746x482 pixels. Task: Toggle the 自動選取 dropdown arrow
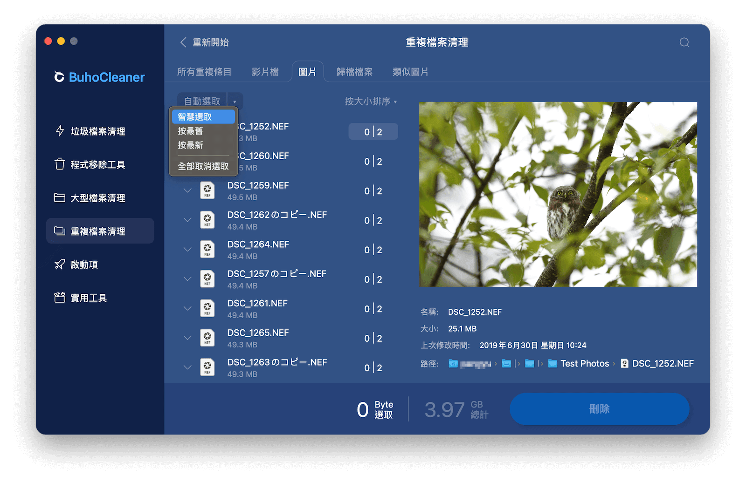point(235,102)
